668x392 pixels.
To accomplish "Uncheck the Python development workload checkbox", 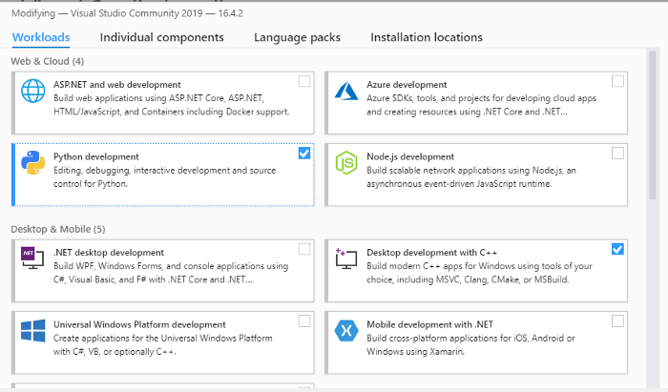I will 303,153.
